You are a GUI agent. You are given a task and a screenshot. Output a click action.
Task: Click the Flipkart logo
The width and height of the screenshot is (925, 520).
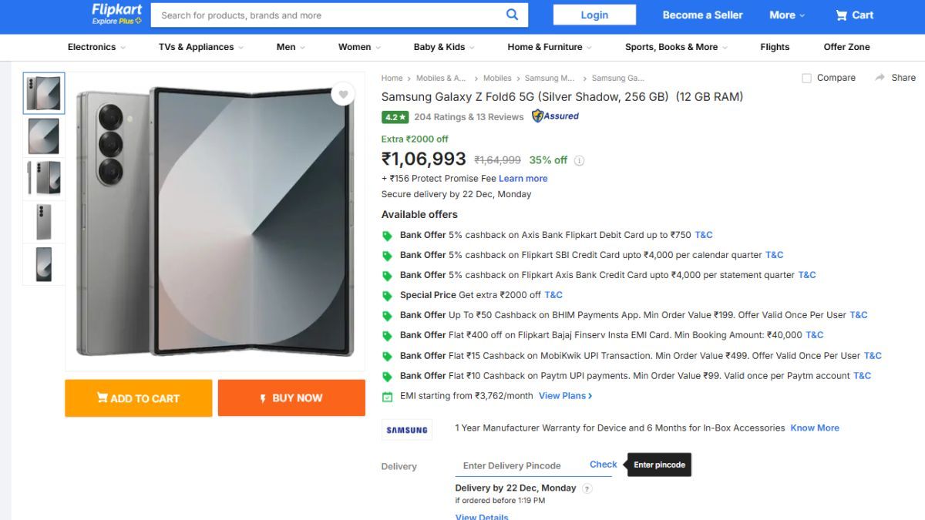pos(116,13)
